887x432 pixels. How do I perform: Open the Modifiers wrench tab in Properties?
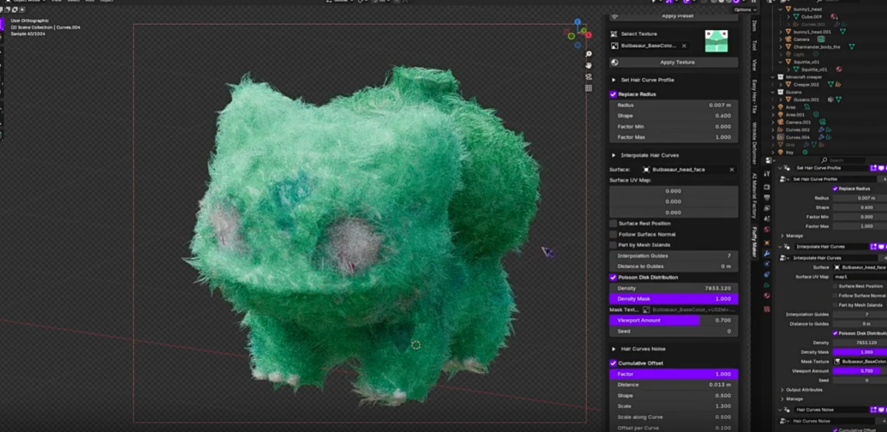pyautogui.click(x=767, y=254)
